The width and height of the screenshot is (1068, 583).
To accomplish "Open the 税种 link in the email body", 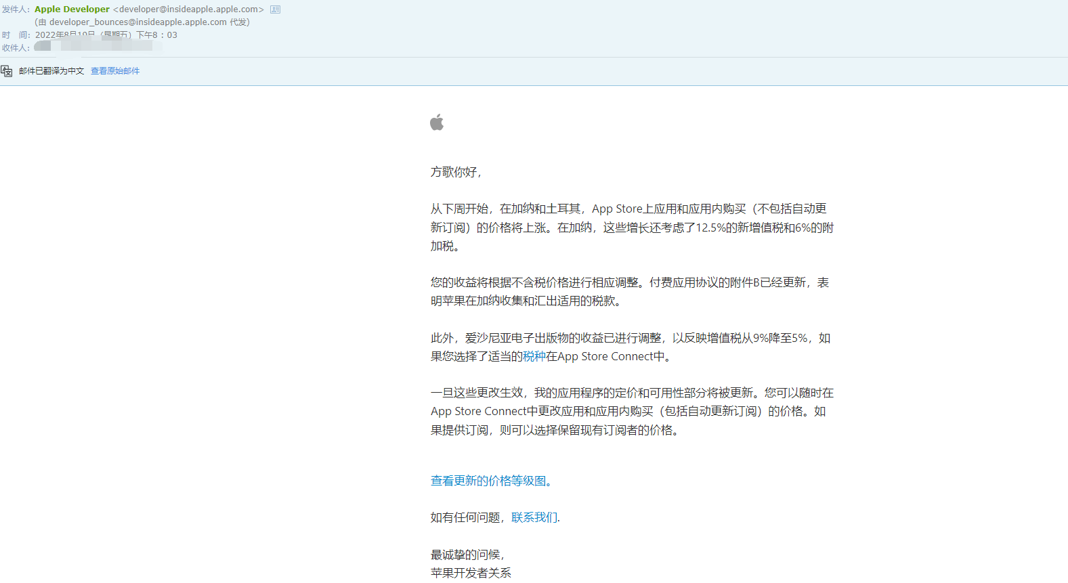I will pos(534,356).
